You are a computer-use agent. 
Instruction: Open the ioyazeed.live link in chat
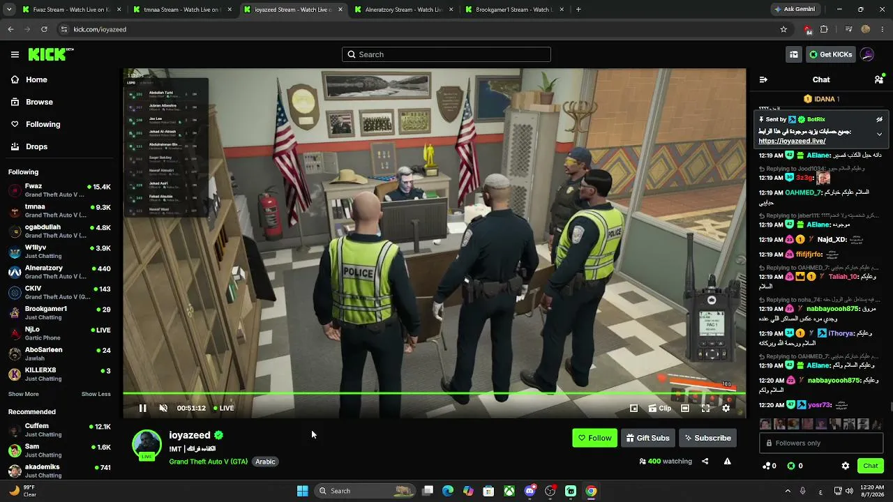(792, 141)
